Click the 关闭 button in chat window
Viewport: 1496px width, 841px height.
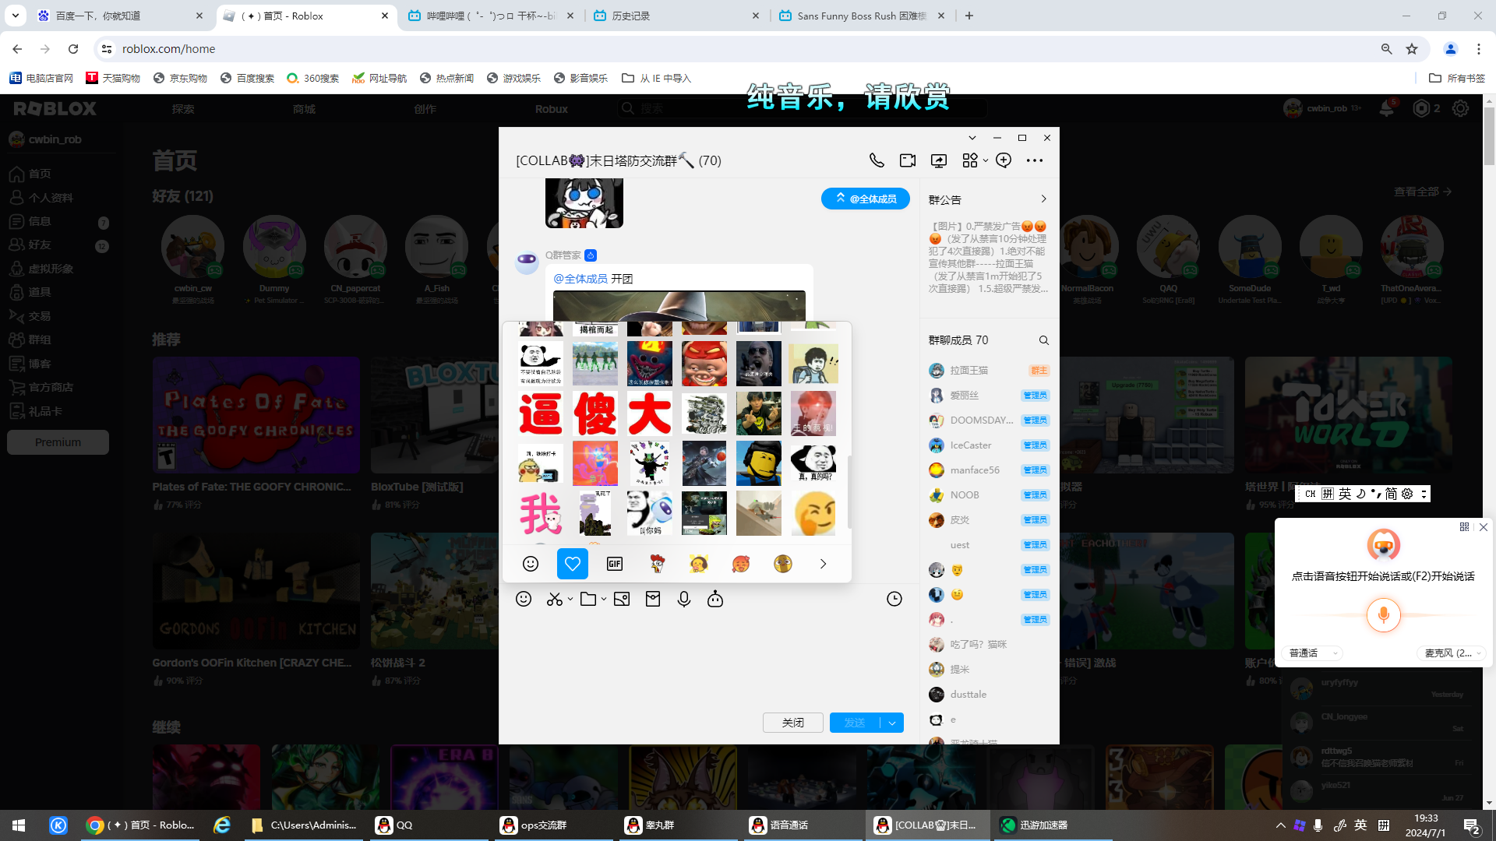793,723
